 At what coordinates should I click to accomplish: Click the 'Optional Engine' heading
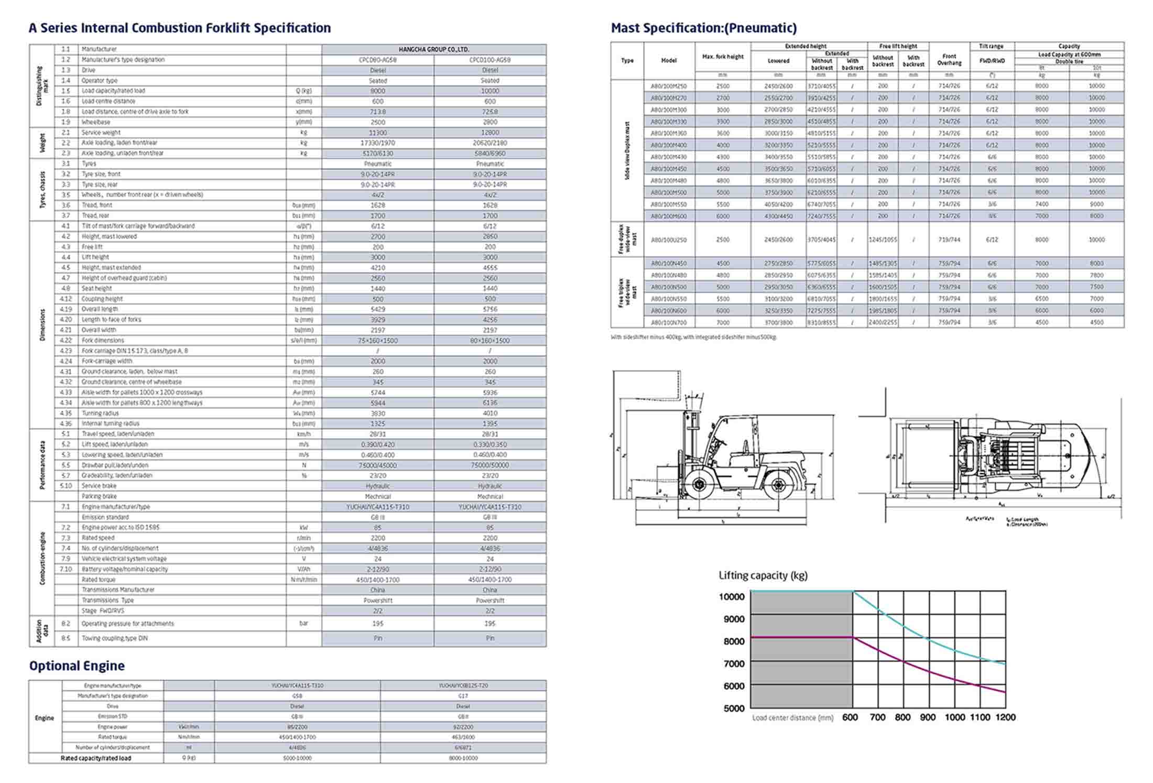tap(77, 666)
